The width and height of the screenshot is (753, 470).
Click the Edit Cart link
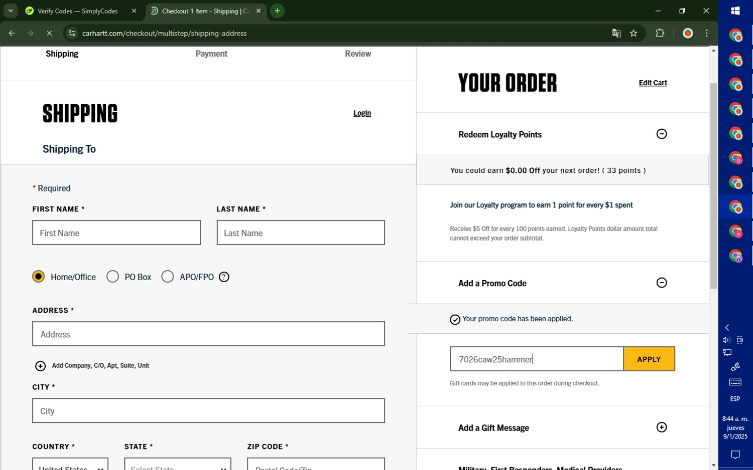point(653,83)
